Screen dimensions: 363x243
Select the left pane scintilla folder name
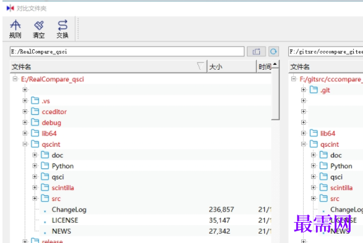tap(63, 187)
